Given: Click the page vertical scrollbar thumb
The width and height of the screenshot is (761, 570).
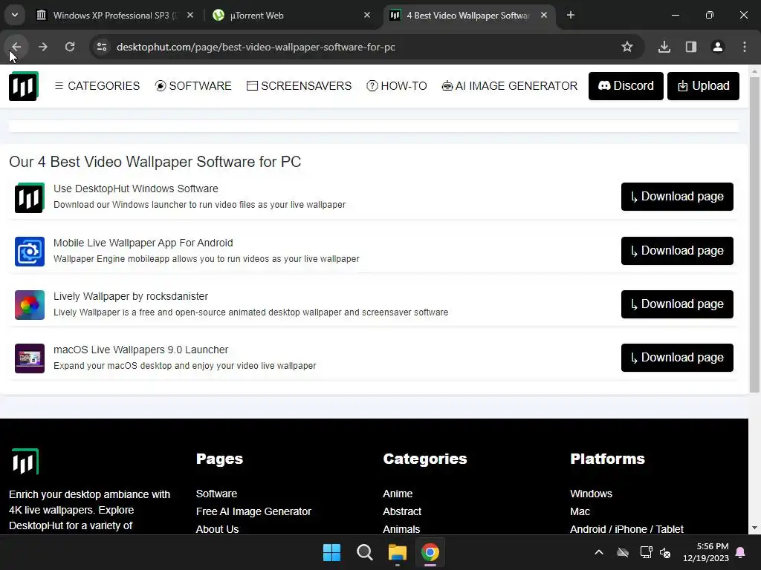Looking at the screenshot, I should tap(754, 234).
